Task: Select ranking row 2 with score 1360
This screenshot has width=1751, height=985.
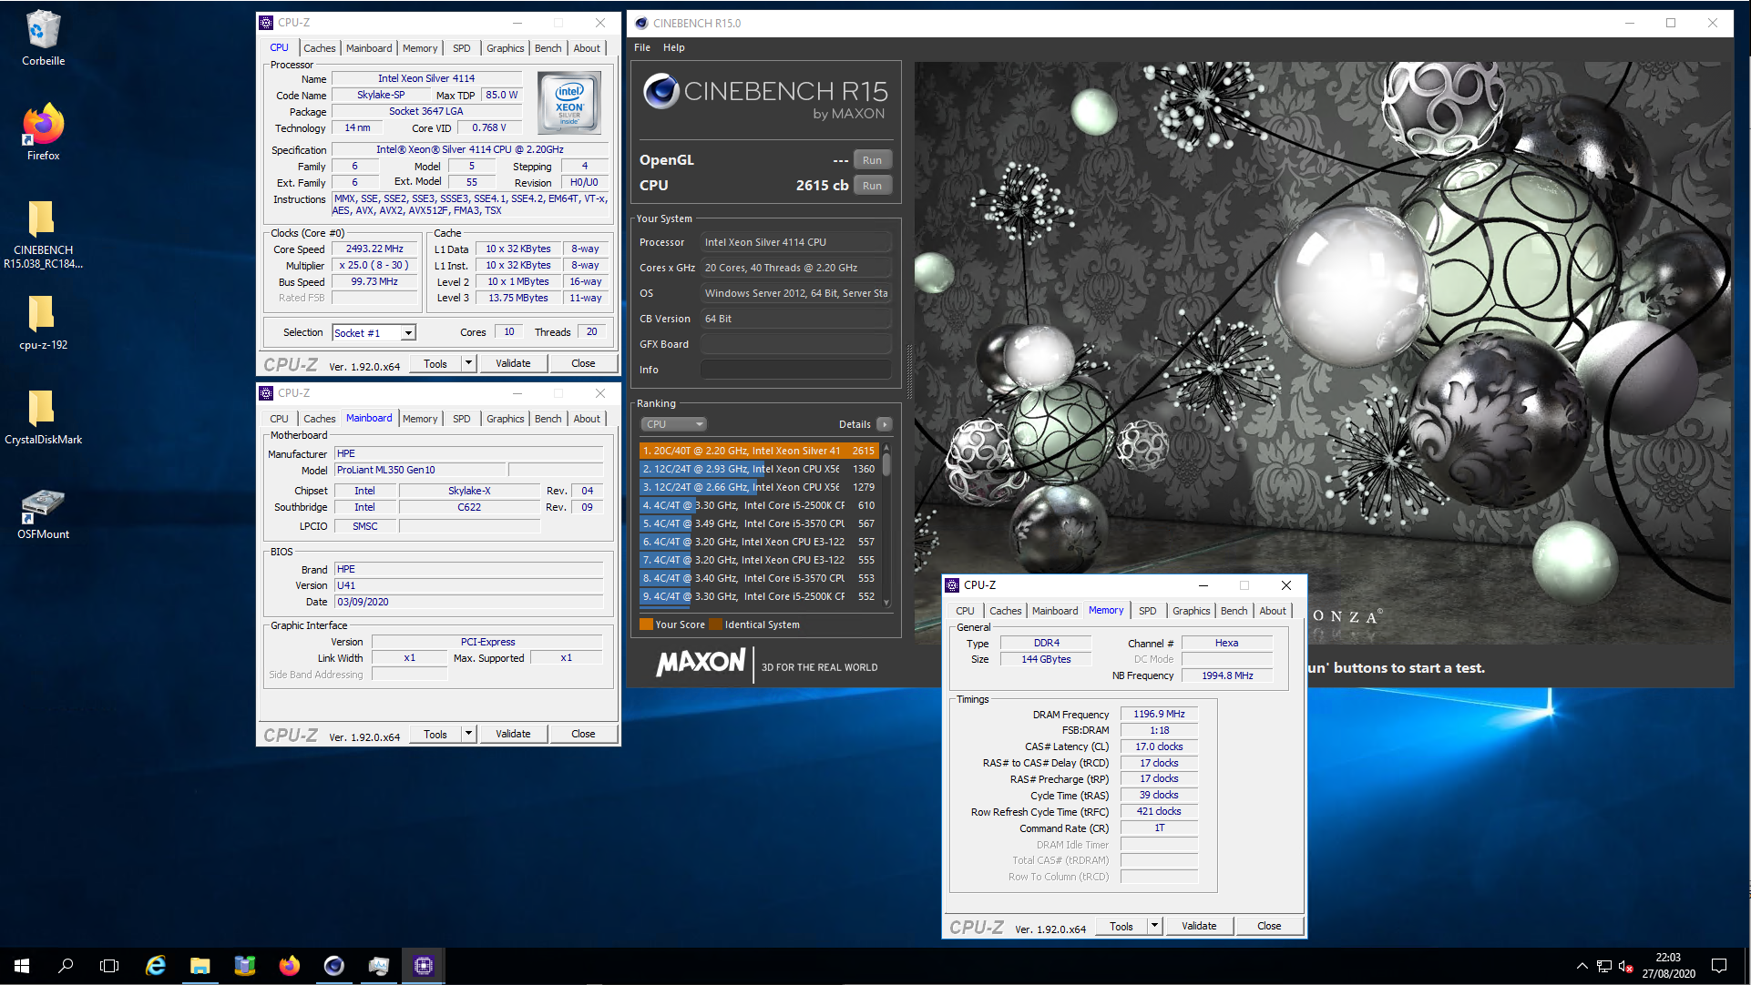Action: tap(759, 469)
